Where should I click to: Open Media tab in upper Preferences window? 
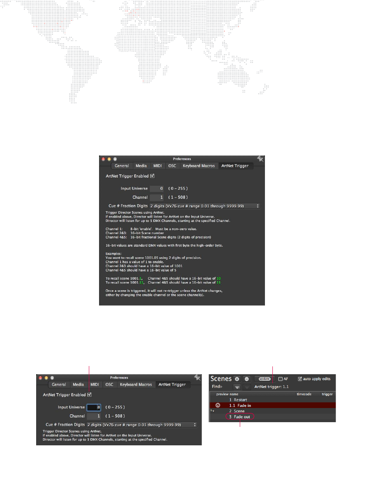[x=141, y=166]
